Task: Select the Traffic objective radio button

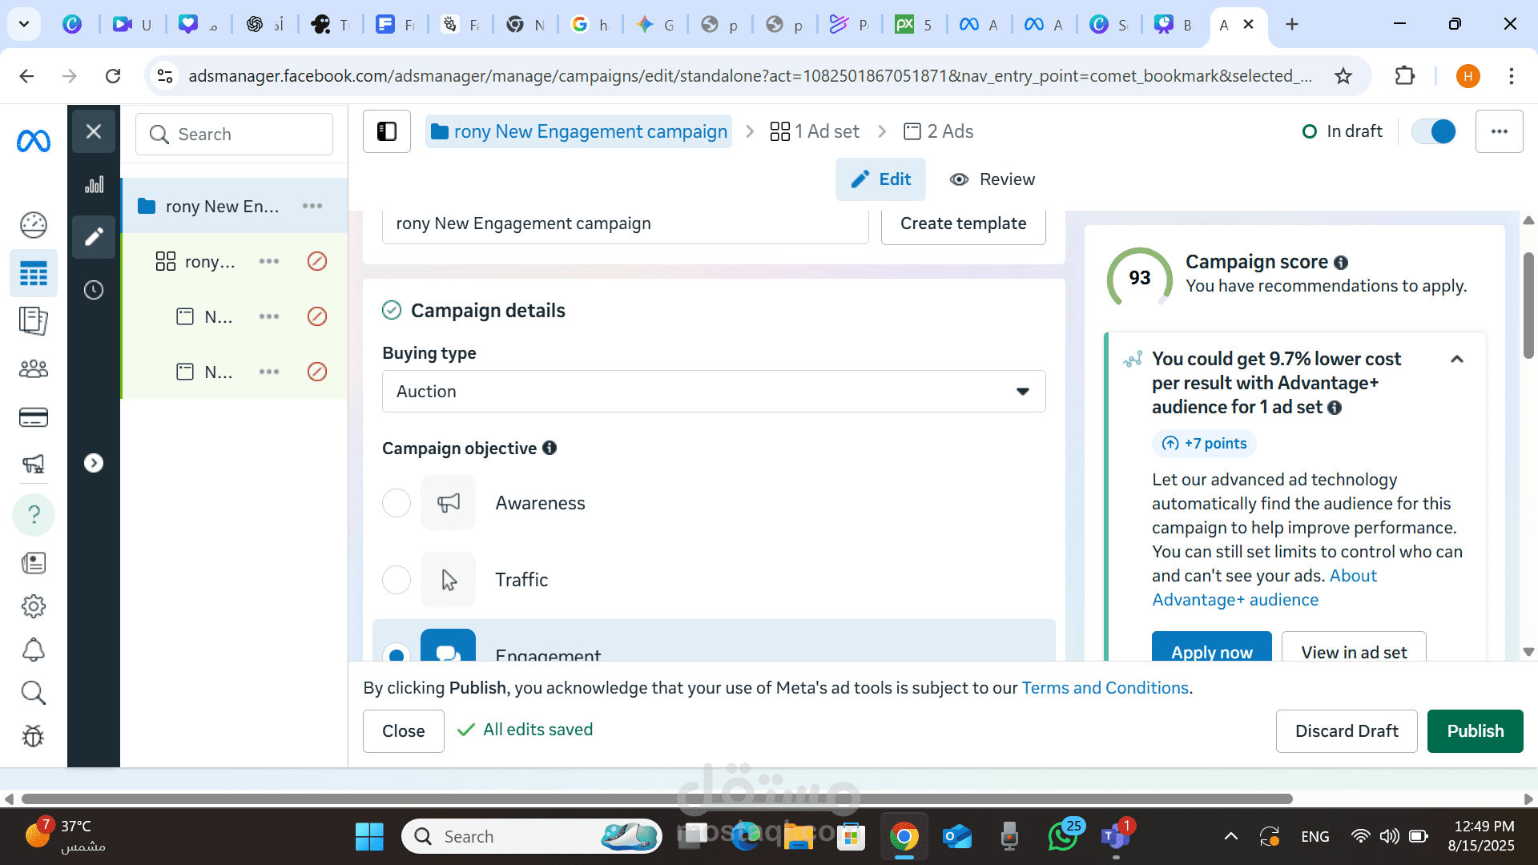Action: (x=397, y=580)
